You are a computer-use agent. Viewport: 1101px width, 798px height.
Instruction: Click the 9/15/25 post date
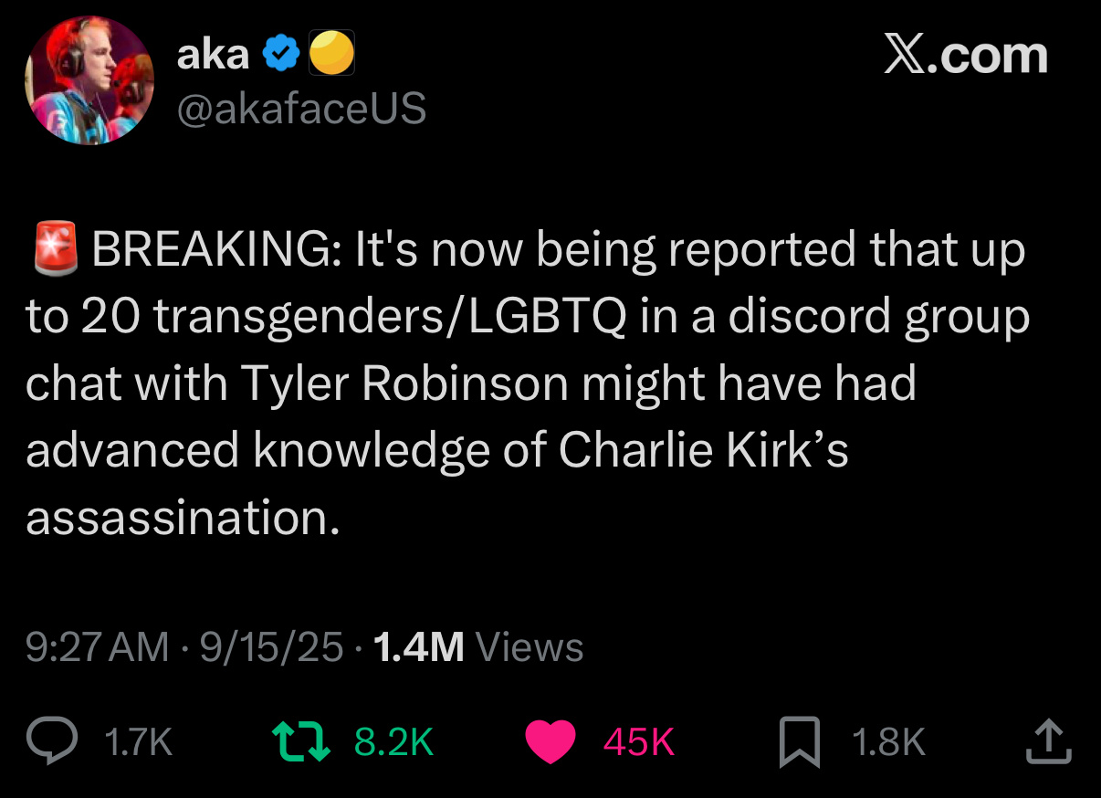pos(271,647)
